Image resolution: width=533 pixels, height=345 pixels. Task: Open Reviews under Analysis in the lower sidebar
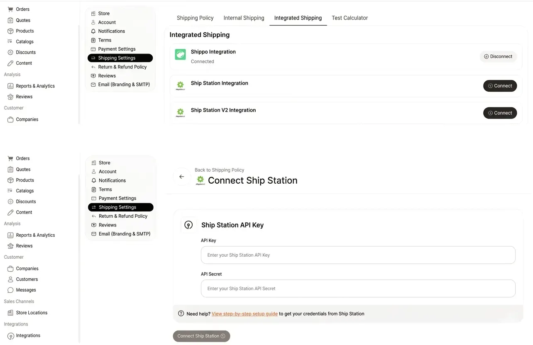click(20, 246)
